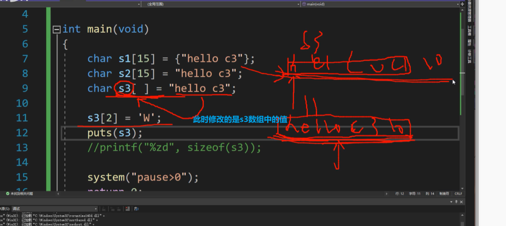The image size is (506, 226).
Task: Click the s3[2] = 'W' statement
Action: [x=124, y=118]
